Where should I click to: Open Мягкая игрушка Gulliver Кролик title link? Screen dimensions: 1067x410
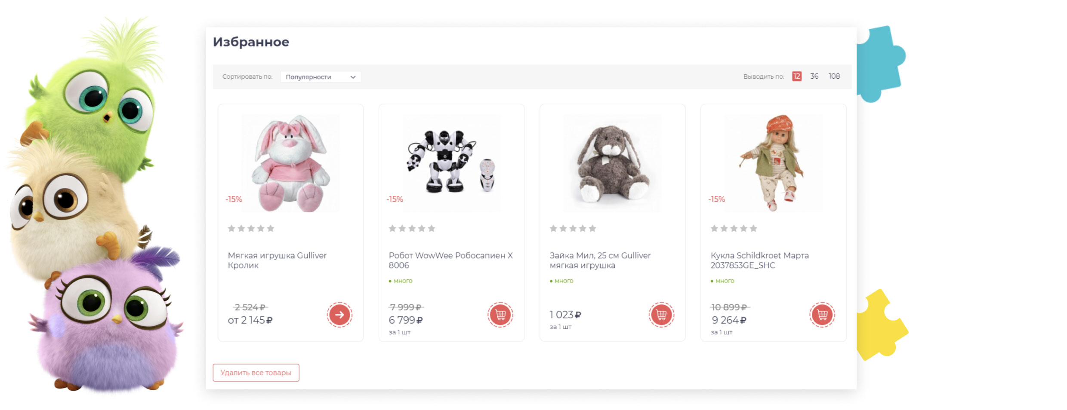point(277,260)
